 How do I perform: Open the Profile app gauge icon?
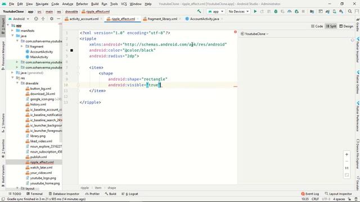tap(290, 11)
